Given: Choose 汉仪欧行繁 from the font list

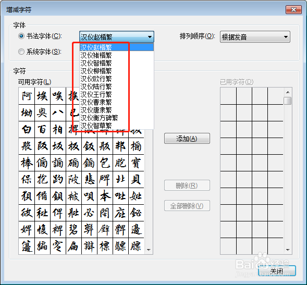Looking at the screenshot, I should [117, 79].
